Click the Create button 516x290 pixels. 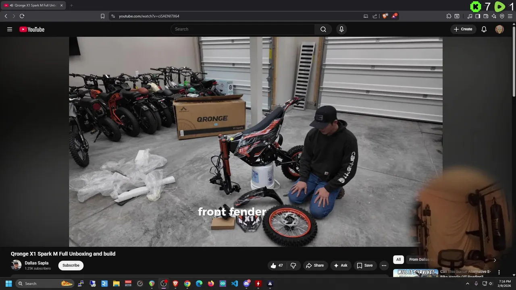(x=463, y=29)
